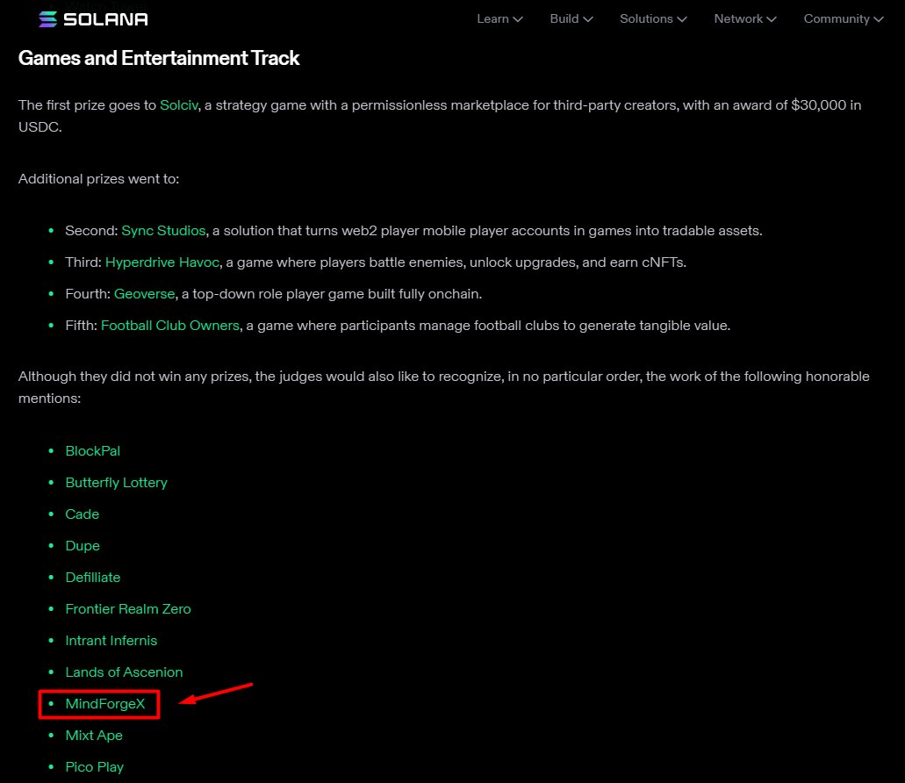Expand the Solutions dropdown chevron
The width and height of the screenshot is (905, 783).
point(682,19)
